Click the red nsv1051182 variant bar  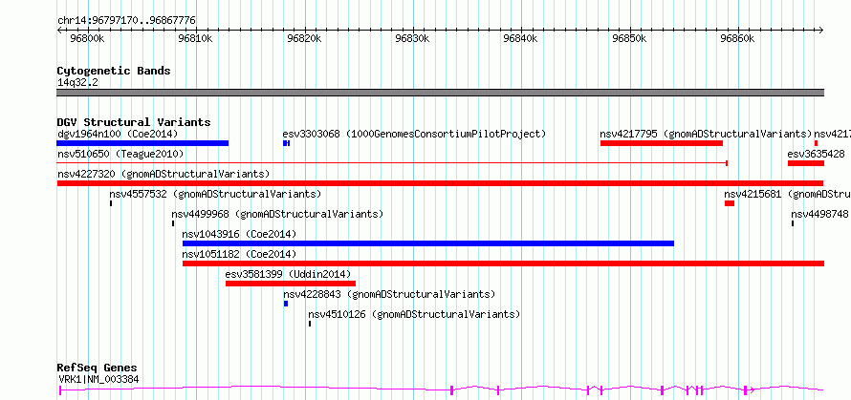tap(504, 263)
